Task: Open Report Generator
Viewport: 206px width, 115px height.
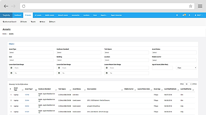Action: tap(116, 15)
